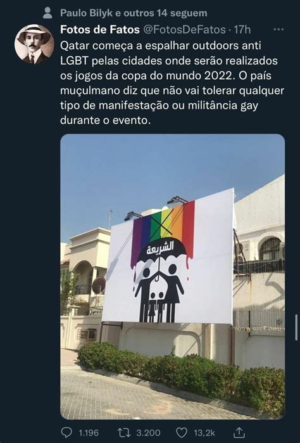
Task: Select the tweet text about Qatar outdoors
Action: 172,83
